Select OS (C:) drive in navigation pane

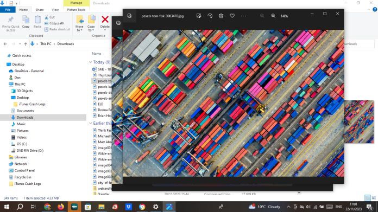point(22,144)
